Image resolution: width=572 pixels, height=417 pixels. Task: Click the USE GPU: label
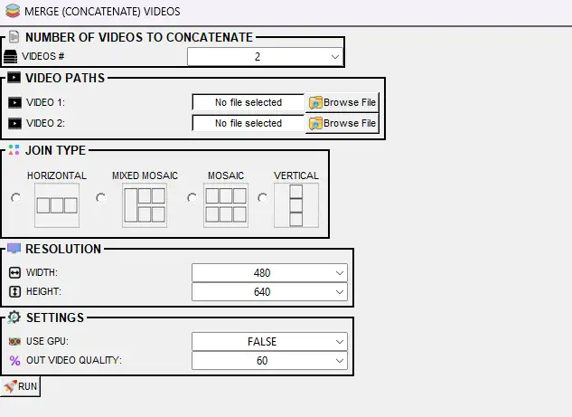(x=47, y=341)
